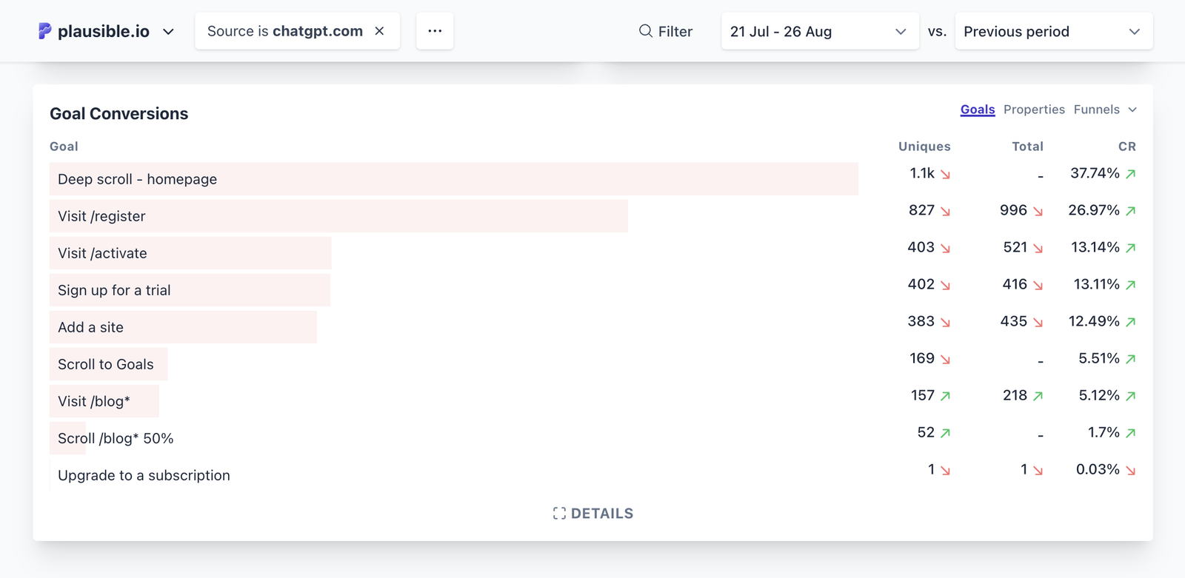Select the Goals tab
The image size is (1185, 578).
[x=977, y=109]
